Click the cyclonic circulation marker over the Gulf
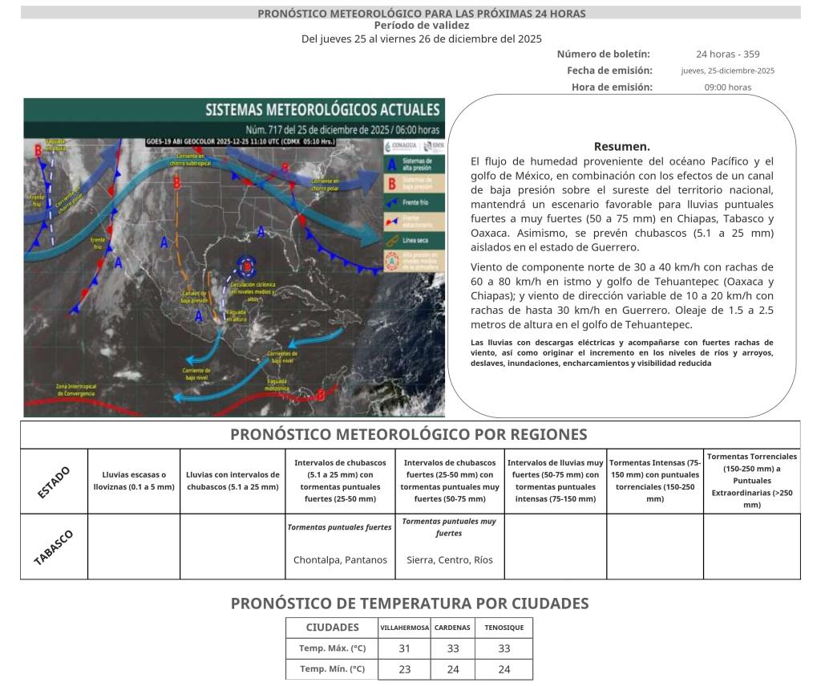The width and height of the screenshot is (821, 687). point(249,263)
